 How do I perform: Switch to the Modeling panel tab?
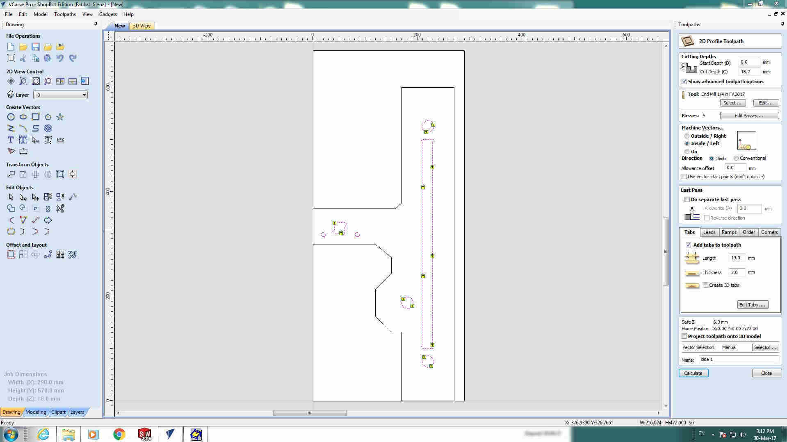36,412
